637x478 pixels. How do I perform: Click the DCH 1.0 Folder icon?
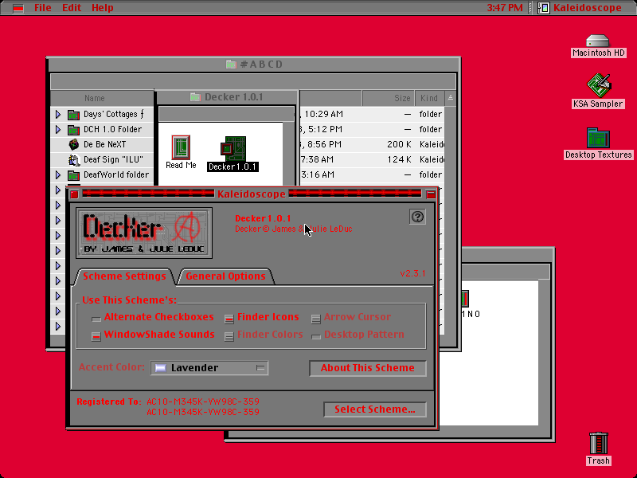coord(73,130)
